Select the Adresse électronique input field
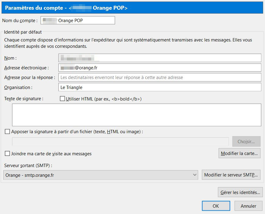Viewport: 265px width, 214px height. click(160, 67)
